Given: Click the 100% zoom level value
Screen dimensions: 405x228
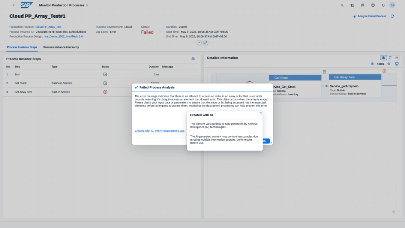Looking at the screenshot, I should [x=381, y=64].
